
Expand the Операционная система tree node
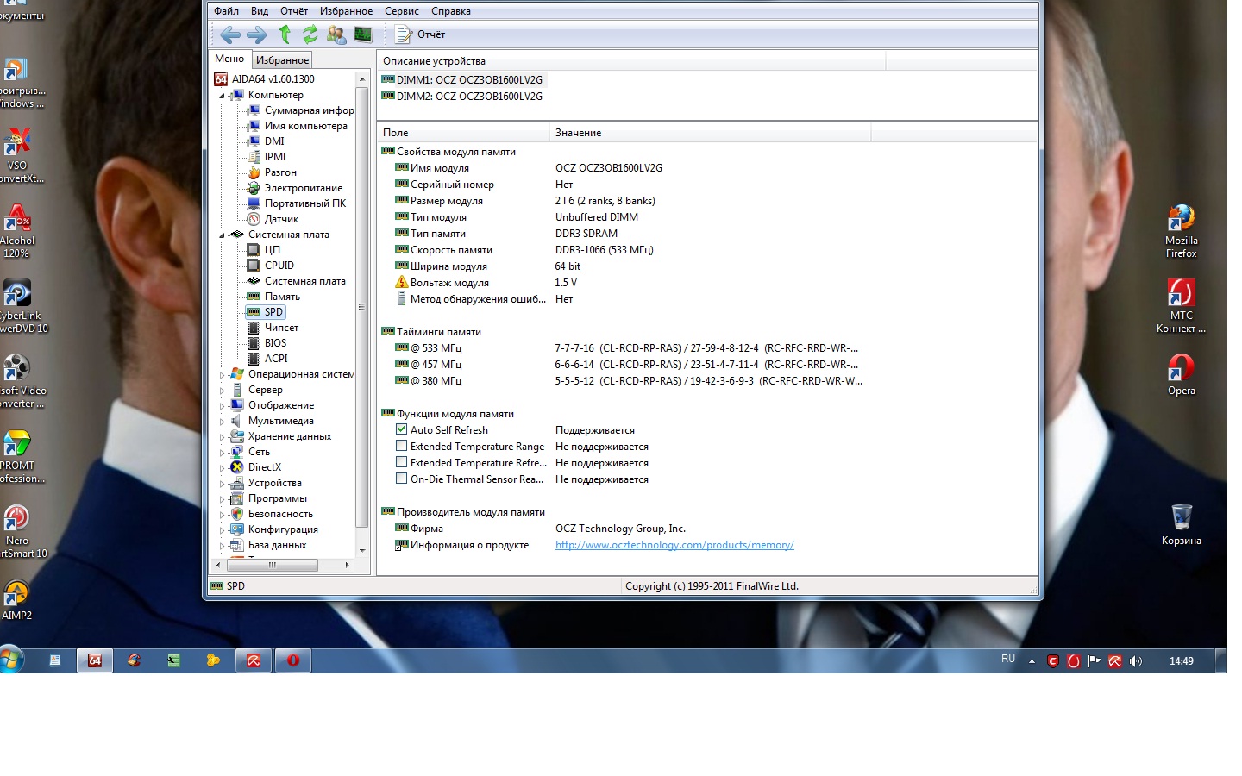click(x=222, y=375)
